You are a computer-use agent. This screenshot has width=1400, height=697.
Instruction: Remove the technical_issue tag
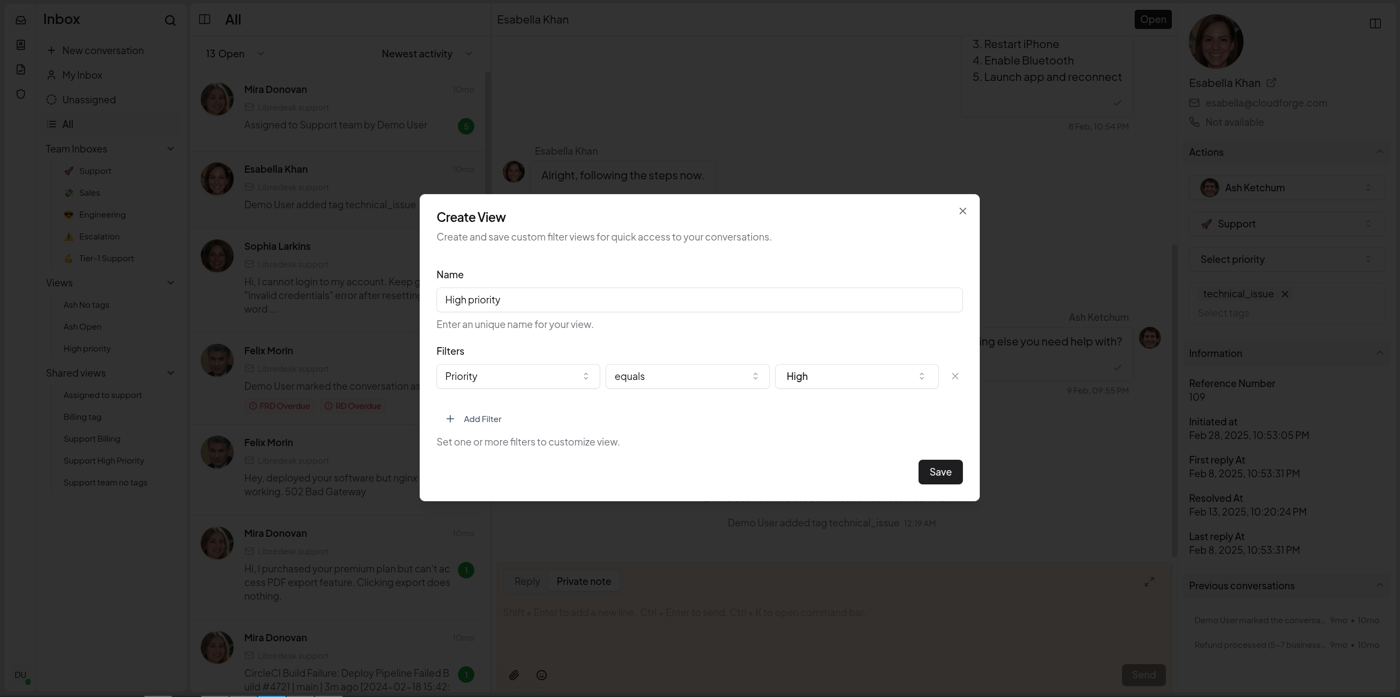pyautogui.click(x=1285, y=294)
